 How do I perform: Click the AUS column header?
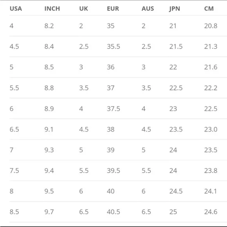pos(148,9)
